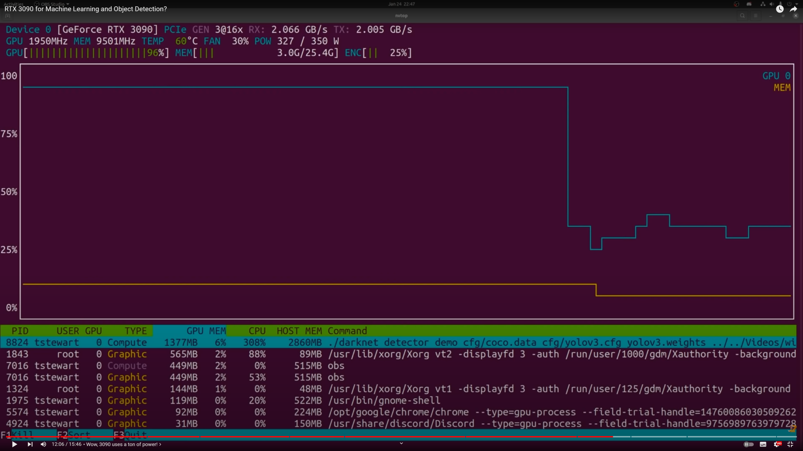The image size is (803, 451).
Task: Click the clock showing Jan 24 22:47
Action: tap(402, 4)
